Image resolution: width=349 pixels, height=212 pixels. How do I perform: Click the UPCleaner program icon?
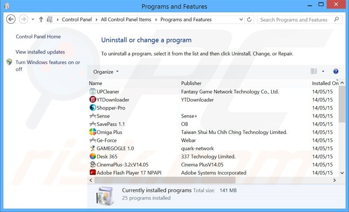coord(92,91)
